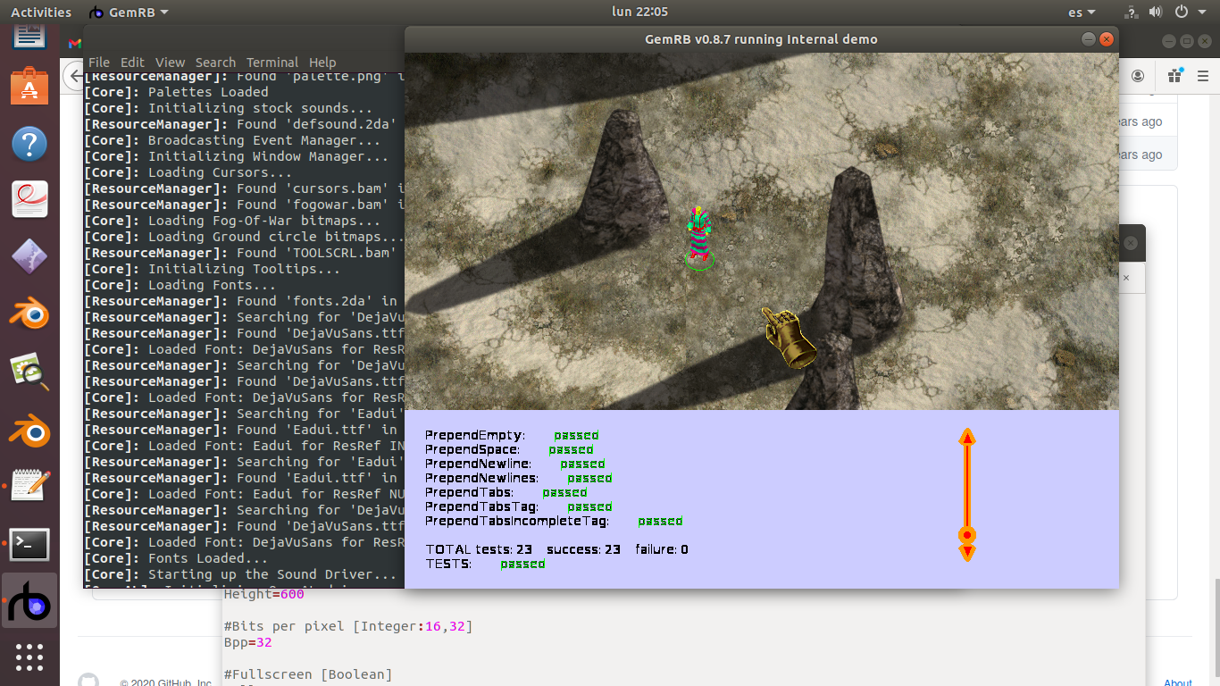This screenshot has width=1220, height=686.
Task: Open the terminal Help menu
Action: (x=322, y=63)
